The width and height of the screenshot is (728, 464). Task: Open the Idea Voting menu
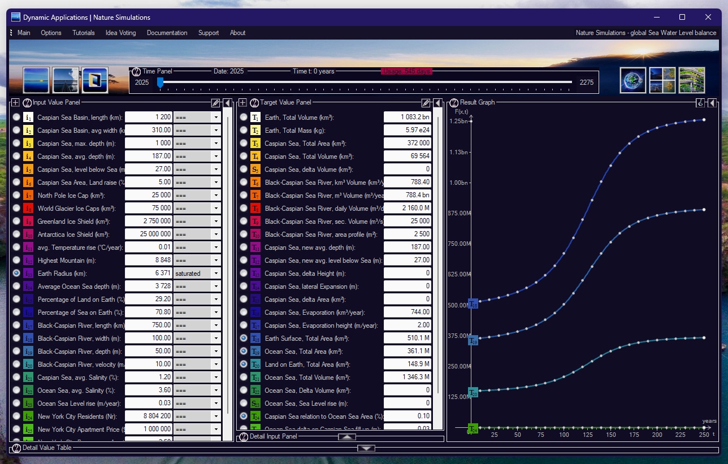120,33
